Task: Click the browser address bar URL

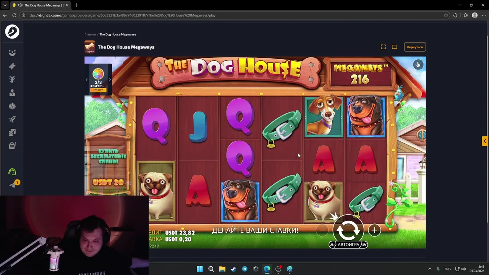Action: tap(121, 15)
